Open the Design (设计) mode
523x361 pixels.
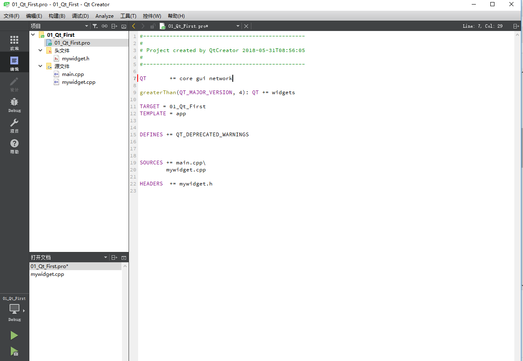click(x=14, y=84)
